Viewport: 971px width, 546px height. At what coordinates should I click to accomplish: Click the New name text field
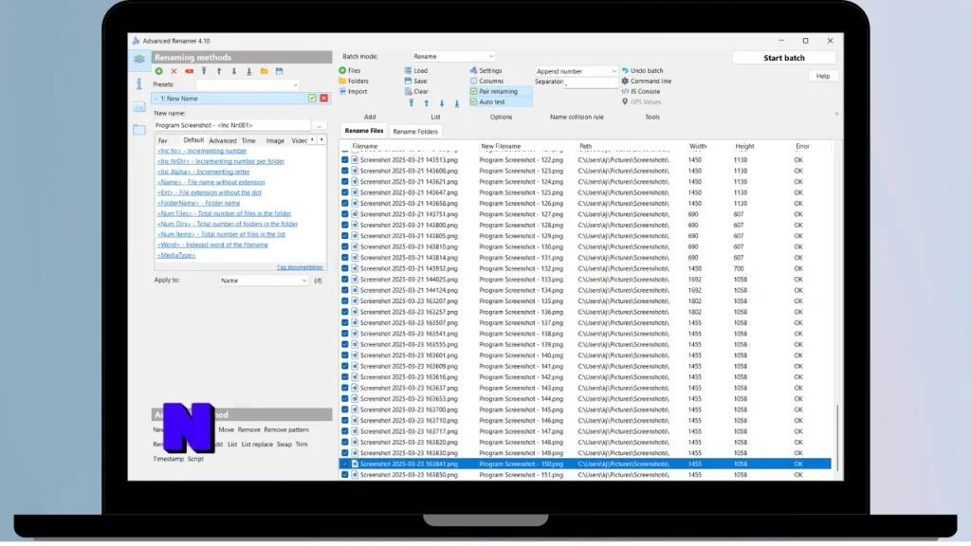point(232,126)
